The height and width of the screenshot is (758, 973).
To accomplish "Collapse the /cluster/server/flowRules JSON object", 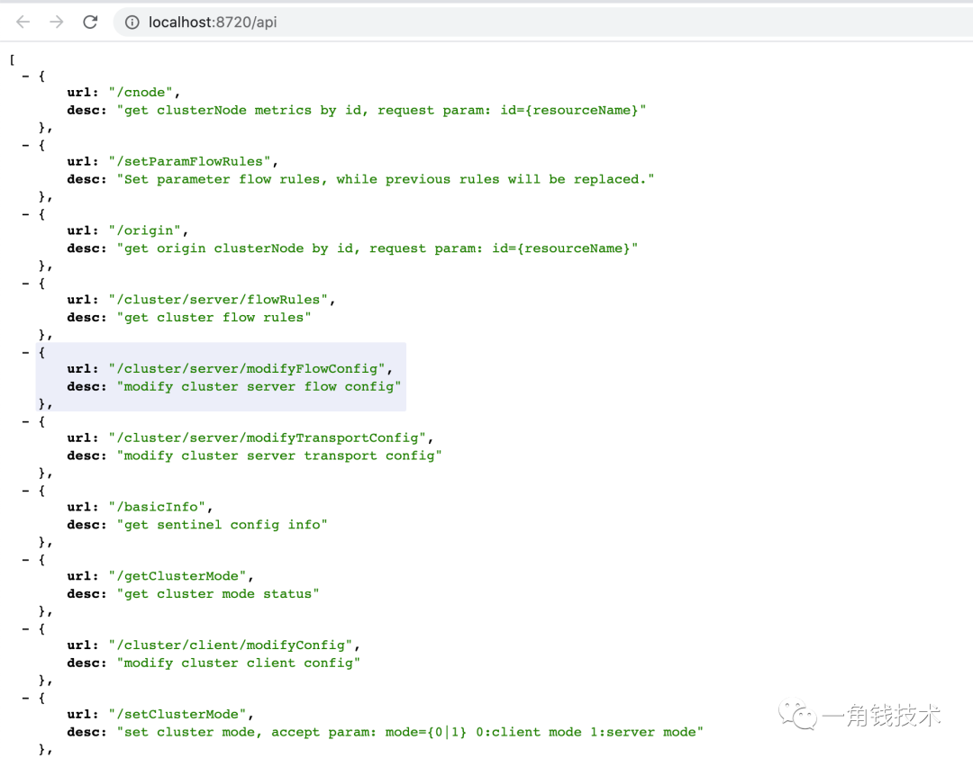I will [25, 284].
